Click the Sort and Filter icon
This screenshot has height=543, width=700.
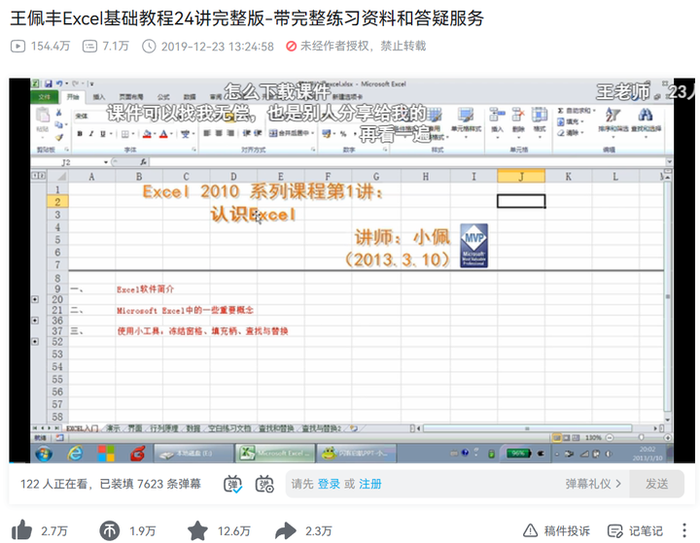pyautogui.click(x=612, y=115)
